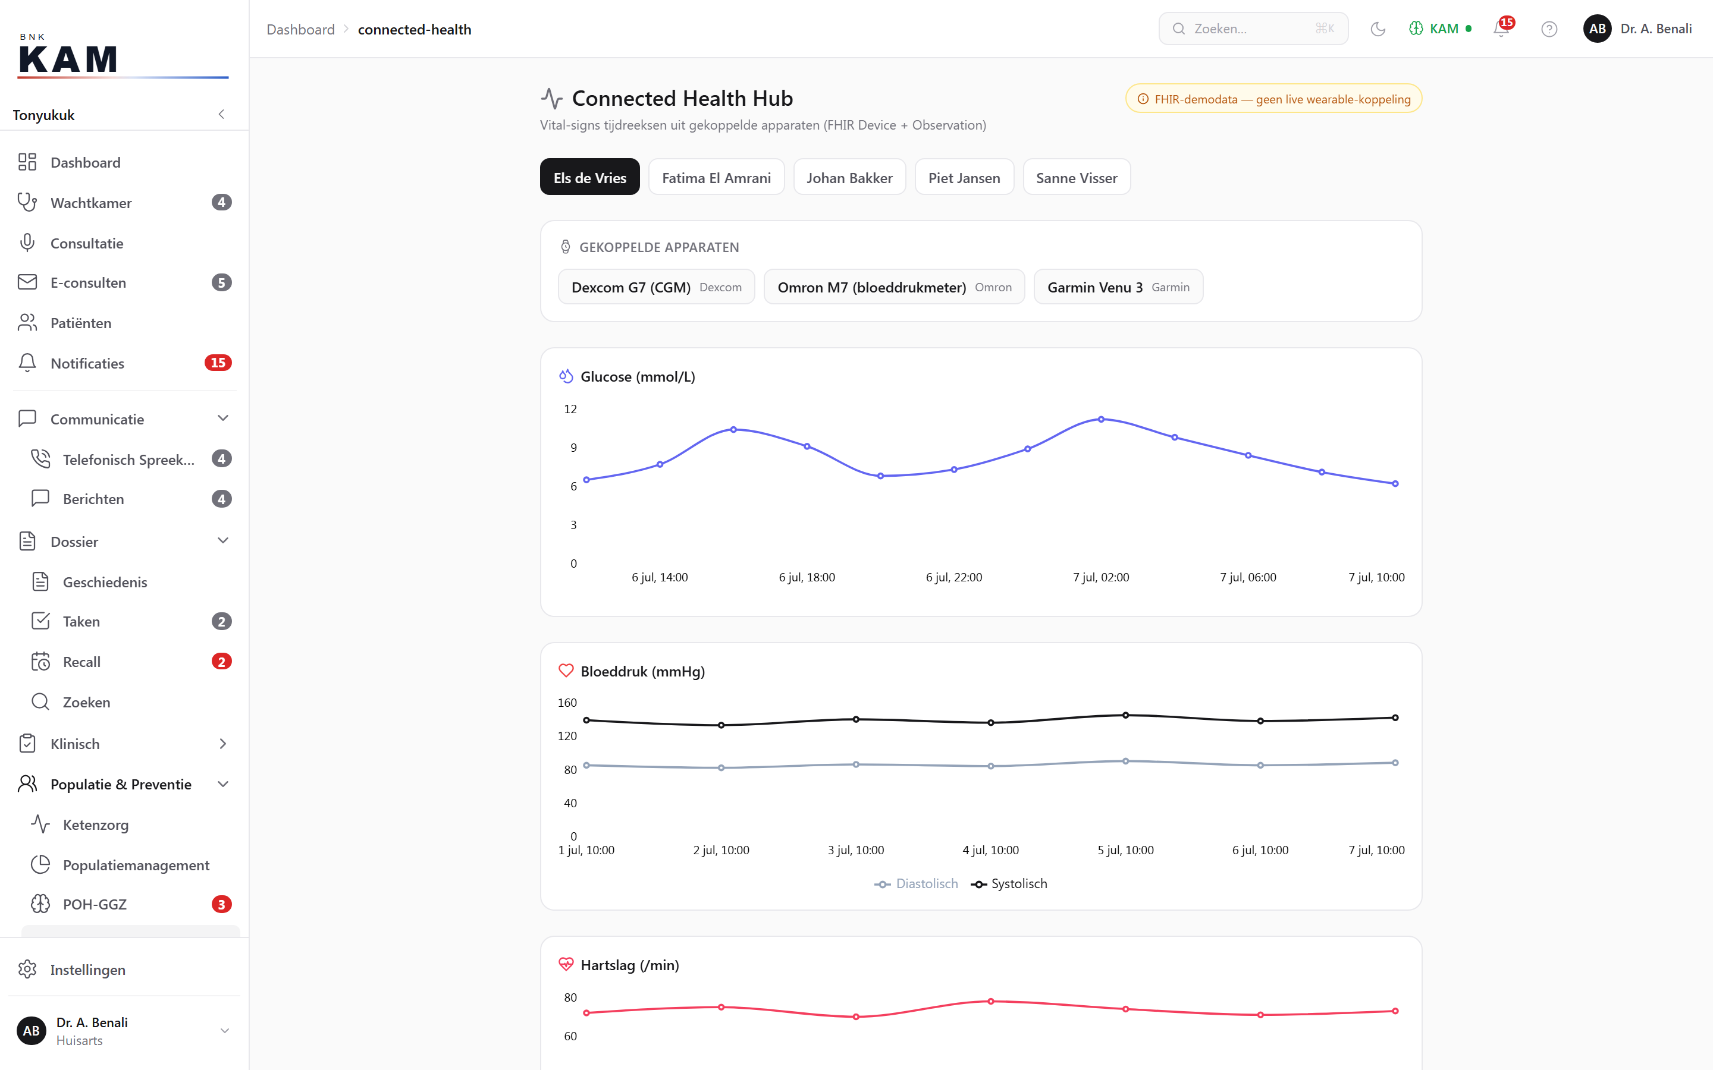Click the Recall red badge 2
Screen dimensions: 1713x1070
pyautogui.click(x=221, y=661)
